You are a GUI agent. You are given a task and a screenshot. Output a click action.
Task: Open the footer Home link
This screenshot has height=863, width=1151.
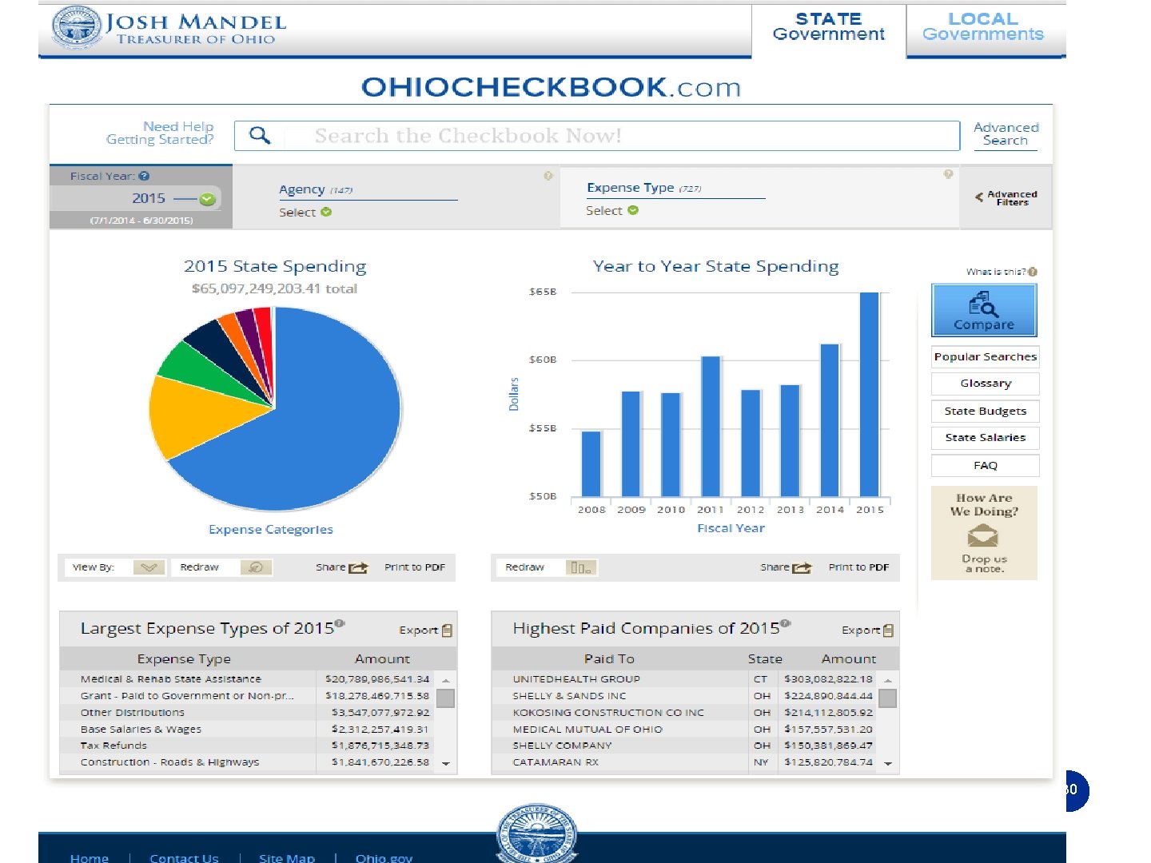point(90,857)
